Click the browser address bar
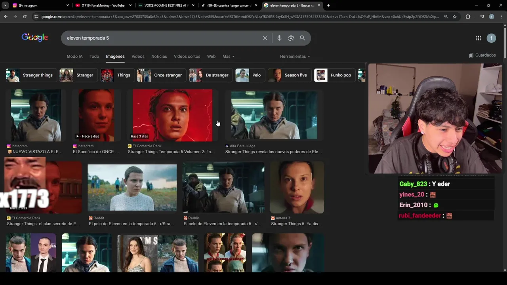This screenshot has height=285, width=507. coord(240,17)
